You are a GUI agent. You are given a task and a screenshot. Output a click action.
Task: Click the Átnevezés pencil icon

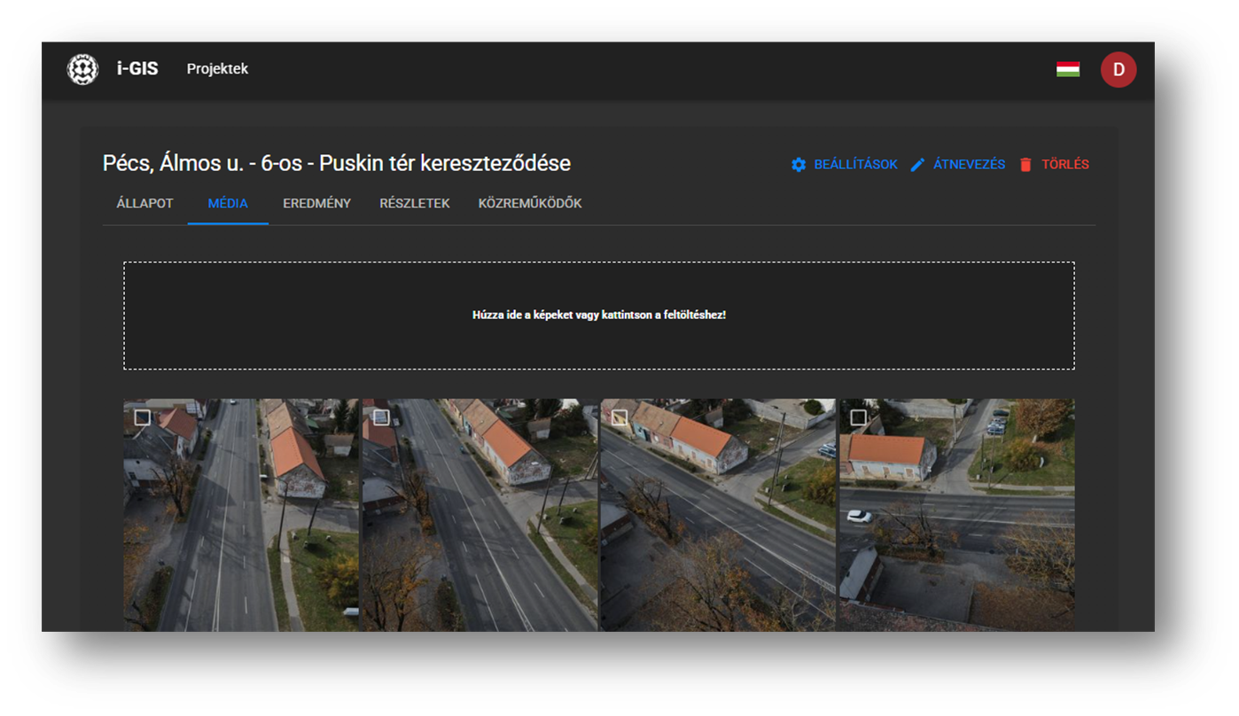[x=917, y=165]
